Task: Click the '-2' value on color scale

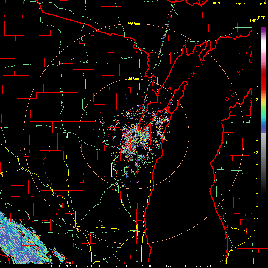Action: [x=256, y=153]
